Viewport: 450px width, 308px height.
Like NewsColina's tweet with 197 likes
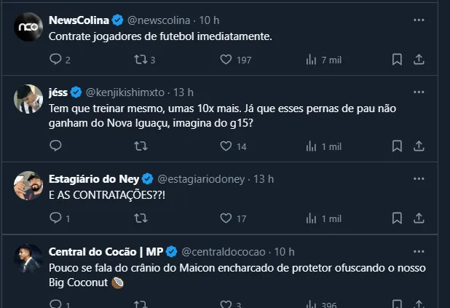[226, 60]
